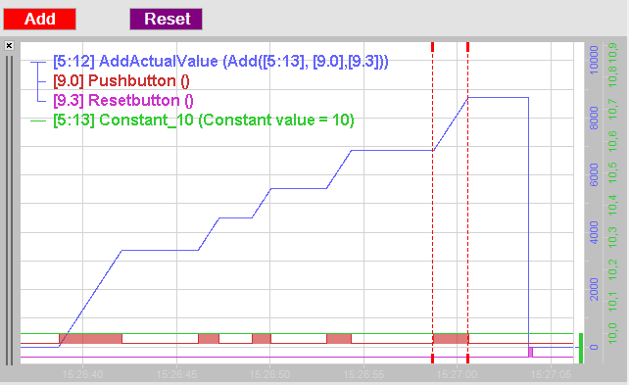Click the blue AddActualValue line icon in the legend
629x385 pixels.
pos(38,62)
